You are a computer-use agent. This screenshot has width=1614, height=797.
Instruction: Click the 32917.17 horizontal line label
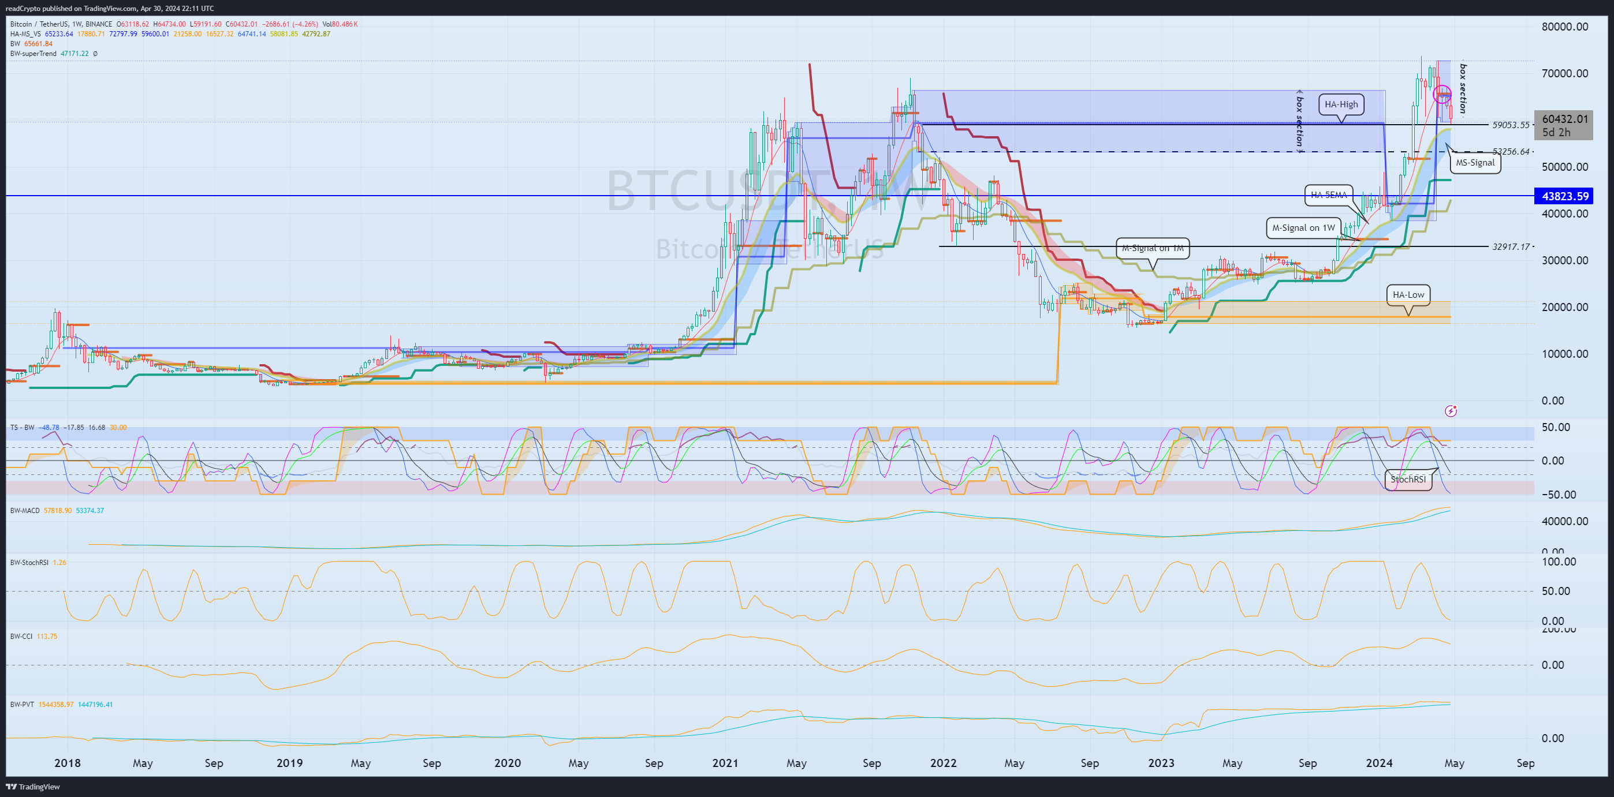click(x=1511, y=248)
